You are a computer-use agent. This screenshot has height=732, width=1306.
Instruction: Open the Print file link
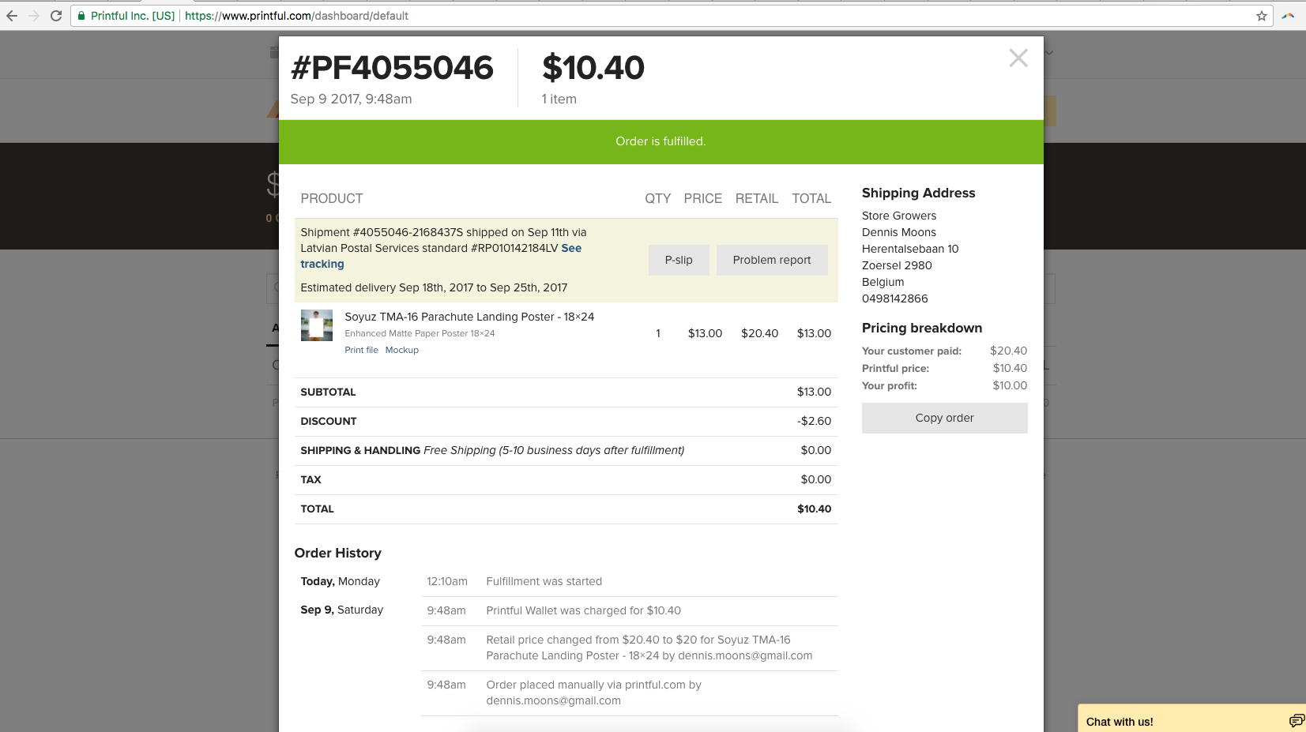click(x=361, y=350)
